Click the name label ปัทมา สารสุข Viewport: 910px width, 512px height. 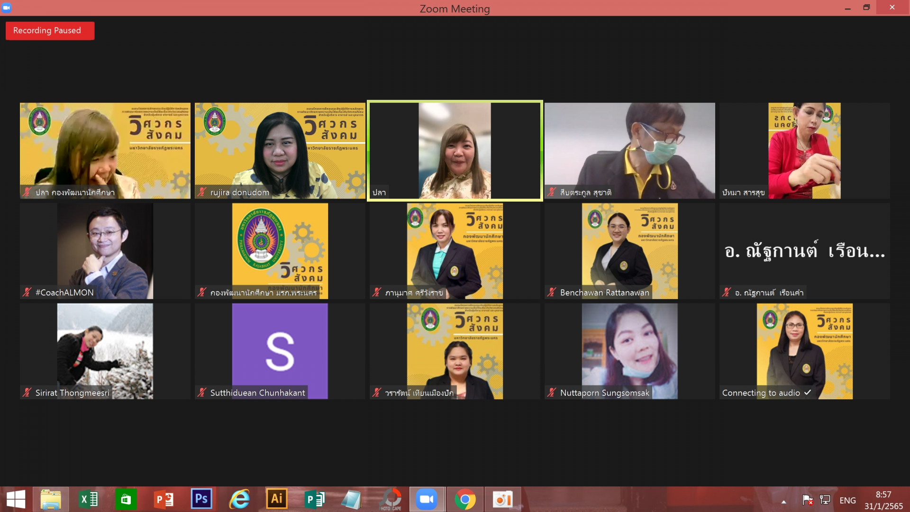click(x=743, y=192)
